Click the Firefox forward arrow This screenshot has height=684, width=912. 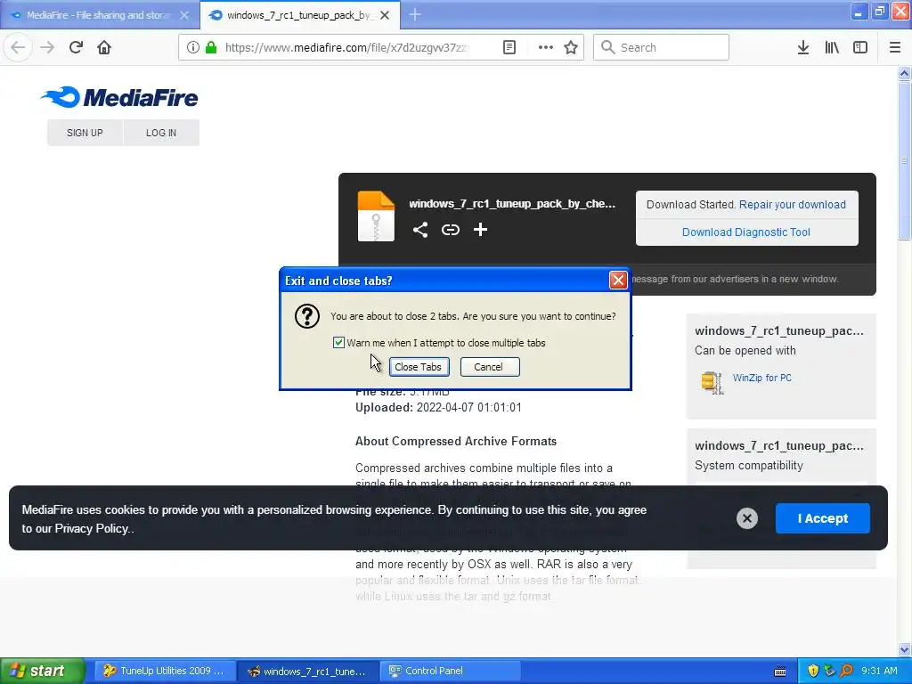click(x=47, y=48)
